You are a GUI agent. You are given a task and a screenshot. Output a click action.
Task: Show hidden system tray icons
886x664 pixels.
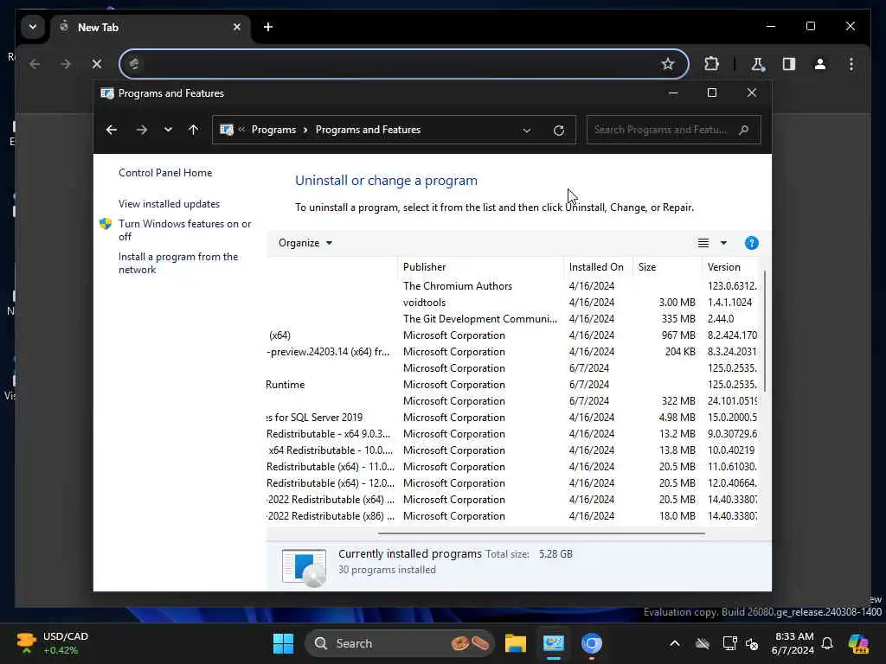point(675,643)
